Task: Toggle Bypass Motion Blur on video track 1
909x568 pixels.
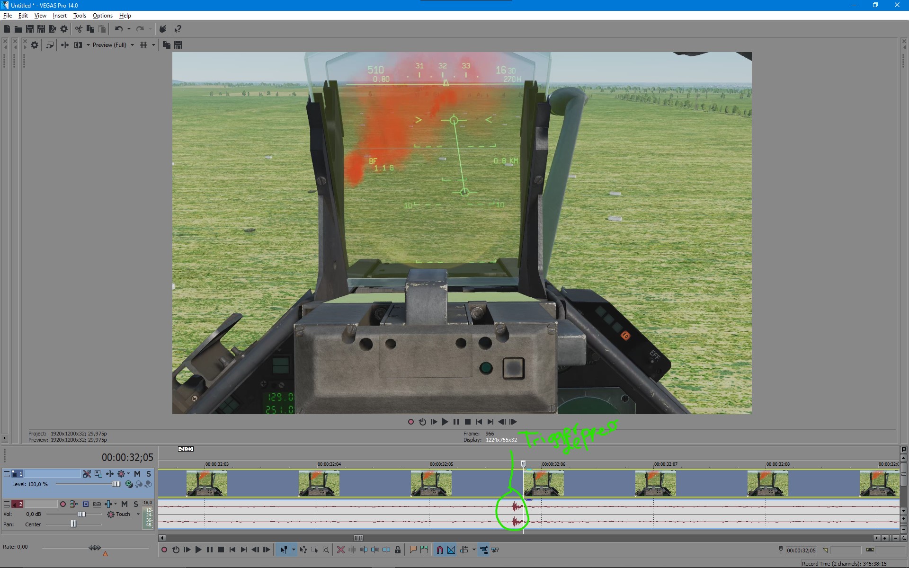Action: 87,474
